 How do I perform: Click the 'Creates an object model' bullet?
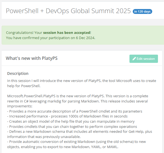point(71,121)
